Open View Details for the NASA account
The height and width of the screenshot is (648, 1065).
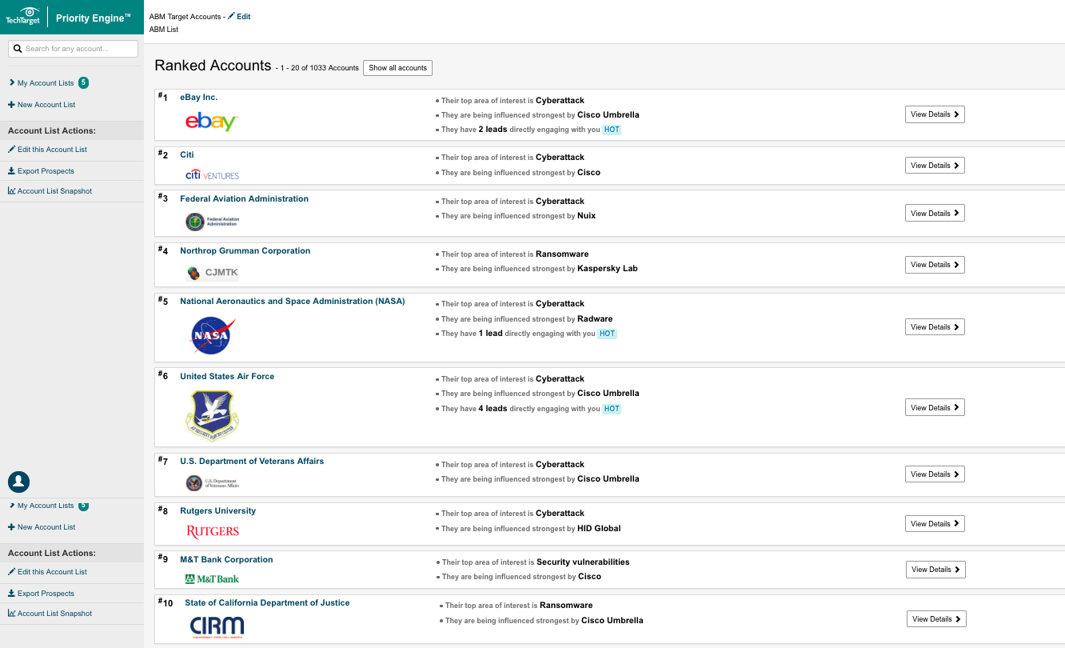pos(935,327)
